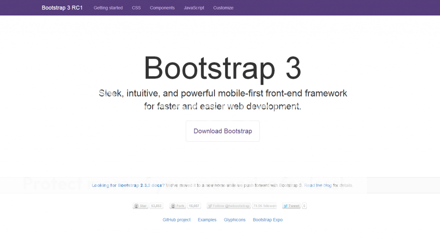Click the Tweet button
The height and width of the screenshot is (245, 440).
pyautogui.click(x=291, y=206)
